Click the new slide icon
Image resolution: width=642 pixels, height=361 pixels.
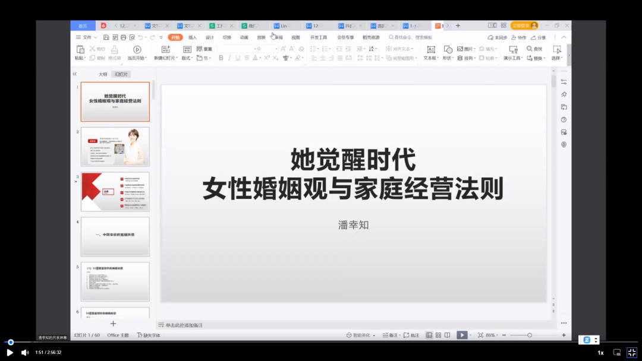point(165,50)
